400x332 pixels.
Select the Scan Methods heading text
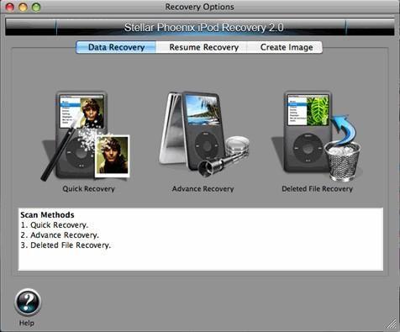click(47, 215)
